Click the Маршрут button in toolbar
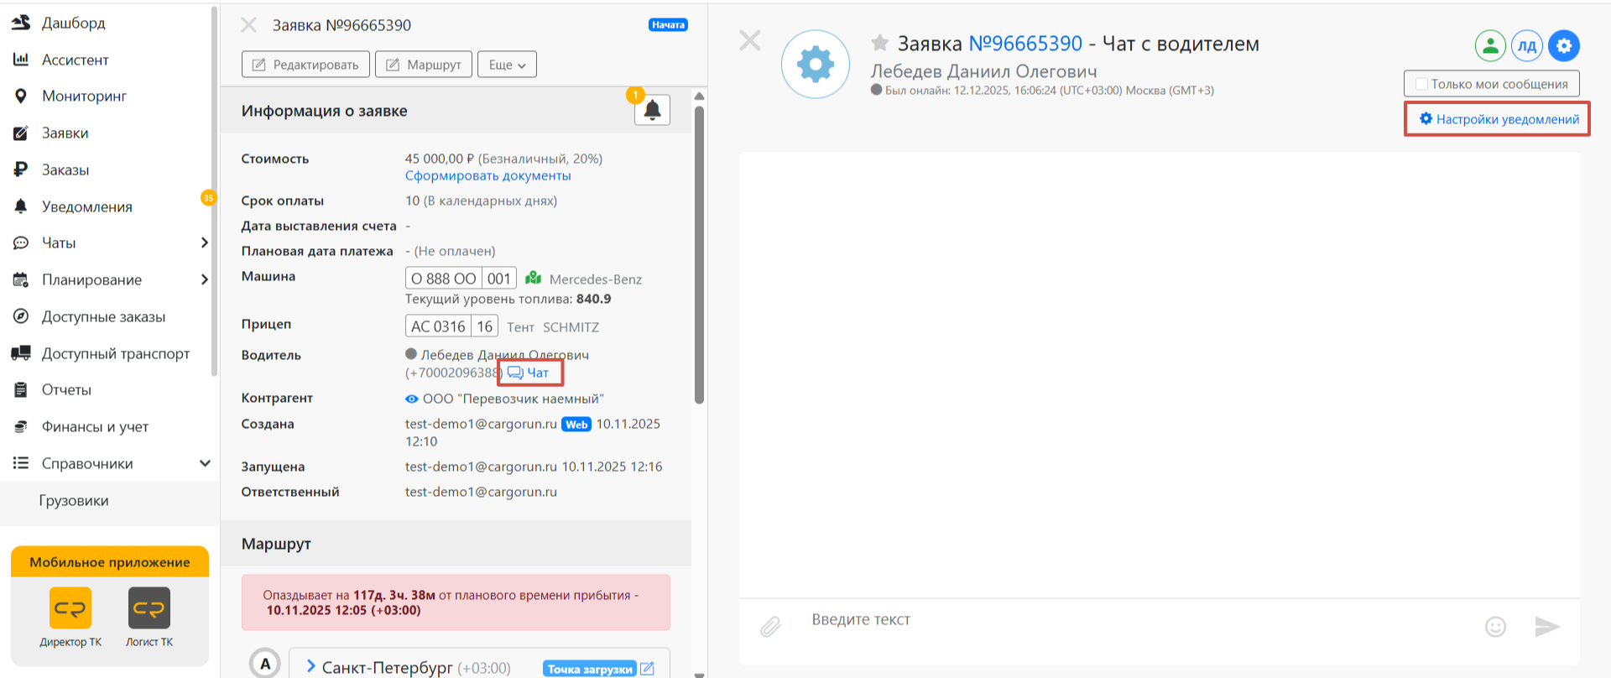The image size is (1611, 678). [424, 65]
